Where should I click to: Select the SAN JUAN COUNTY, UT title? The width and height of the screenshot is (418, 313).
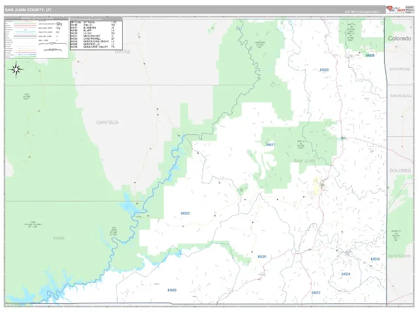(x=28, y=10)
